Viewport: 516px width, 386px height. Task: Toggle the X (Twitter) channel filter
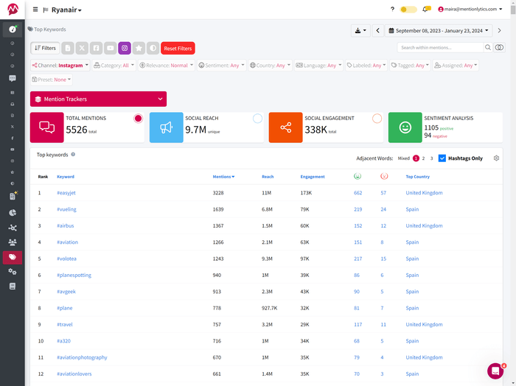pyautogui.click(x=82, y=48)
